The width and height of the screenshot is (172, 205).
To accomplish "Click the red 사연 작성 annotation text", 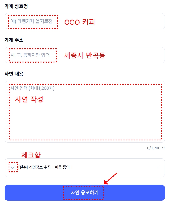I will [x=29, y=99].
